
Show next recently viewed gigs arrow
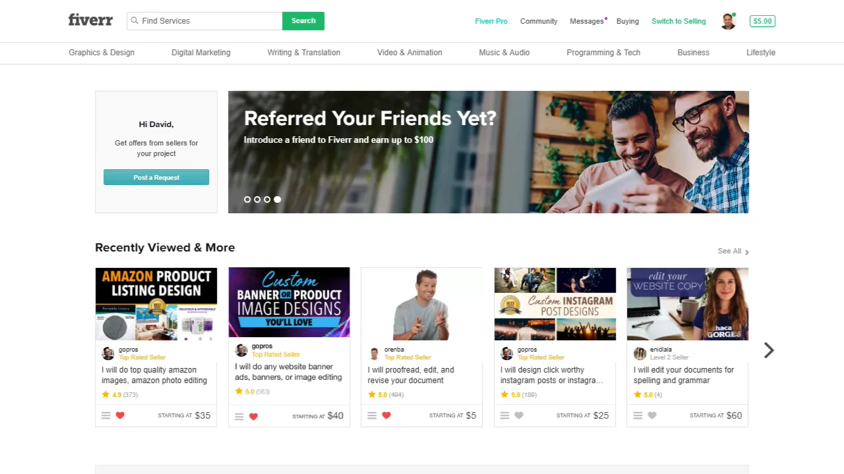point(769,350)
